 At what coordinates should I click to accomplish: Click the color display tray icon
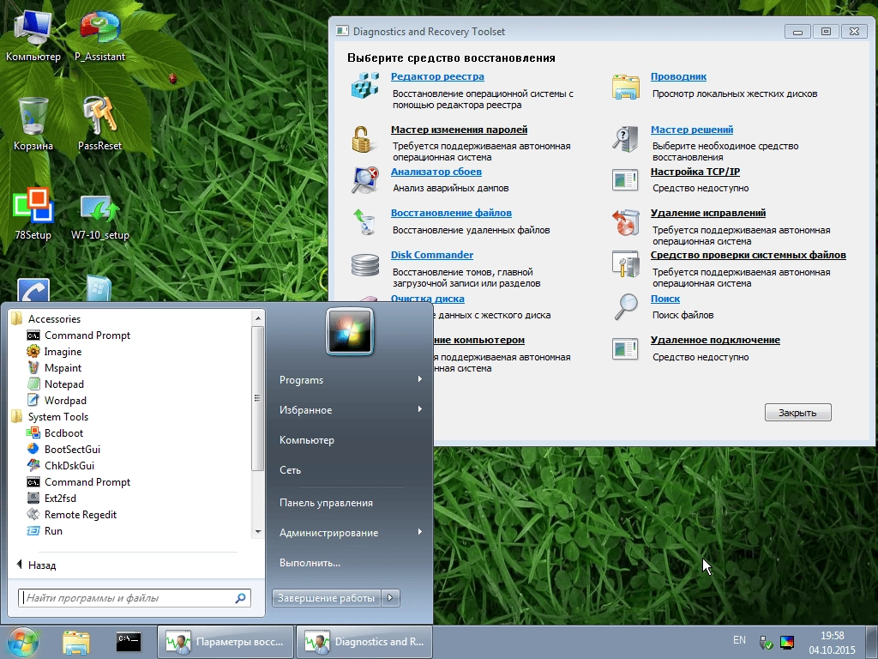coord(787,642)
